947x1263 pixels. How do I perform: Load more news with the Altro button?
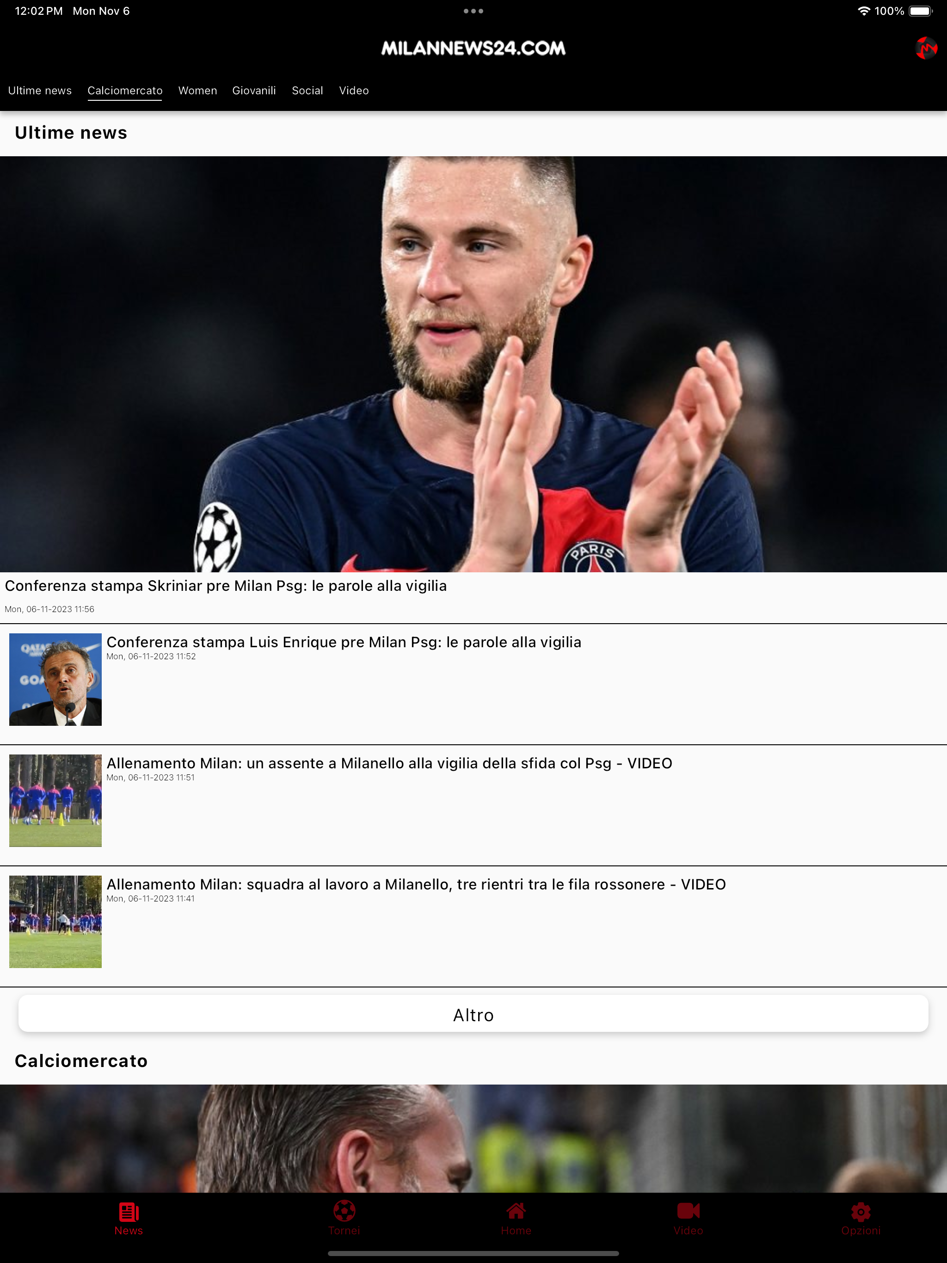473,1015
